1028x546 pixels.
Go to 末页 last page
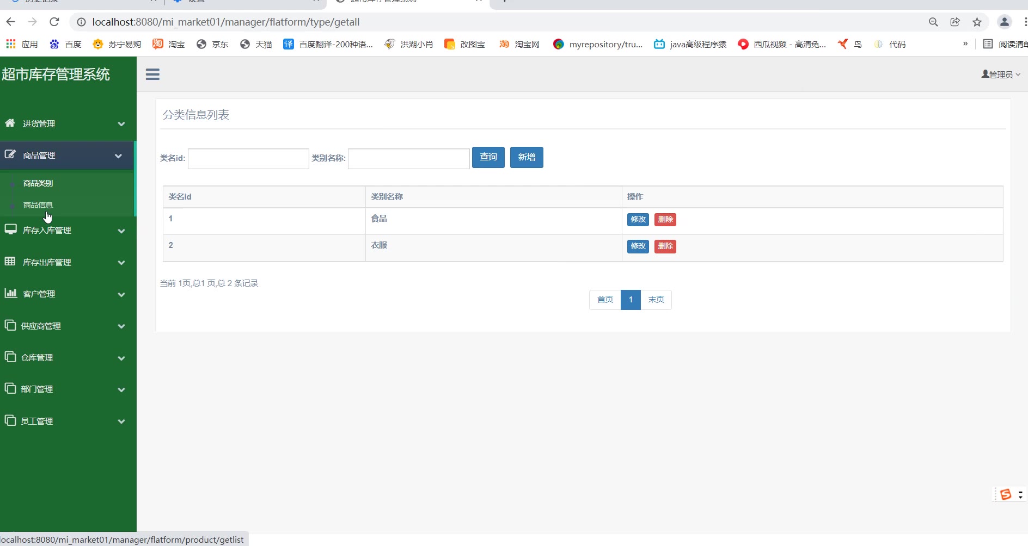coord(656,300)
